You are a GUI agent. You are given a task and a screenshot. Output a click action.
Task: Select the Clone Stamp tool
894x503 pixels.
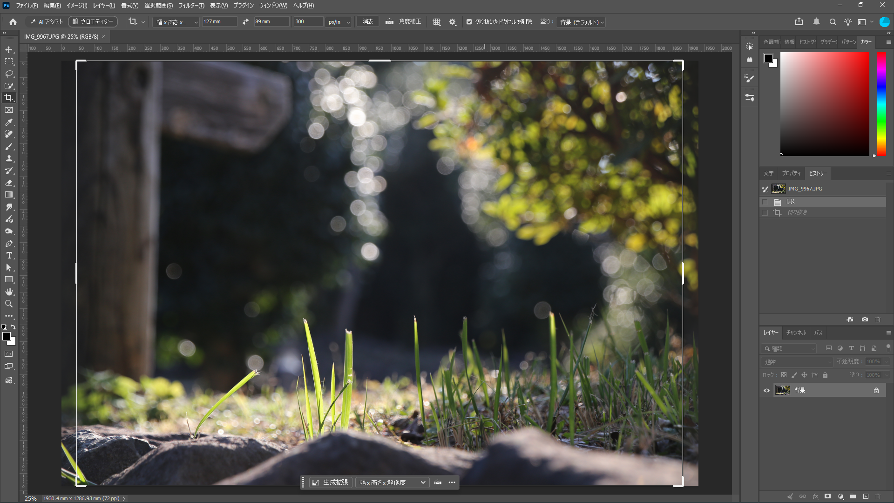point(9,158)
